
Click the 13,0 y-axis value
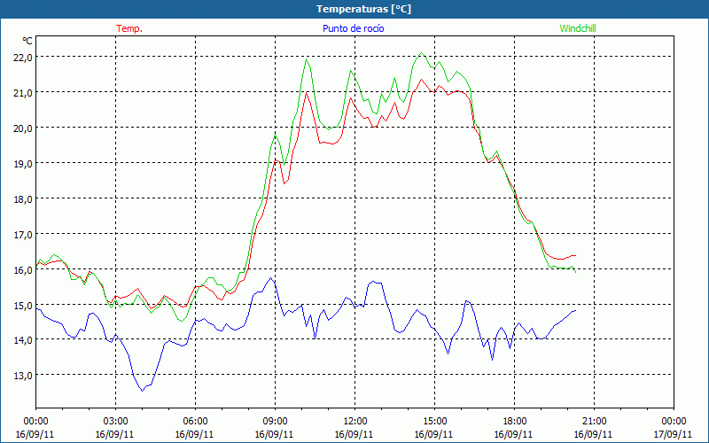coord(23,375)
